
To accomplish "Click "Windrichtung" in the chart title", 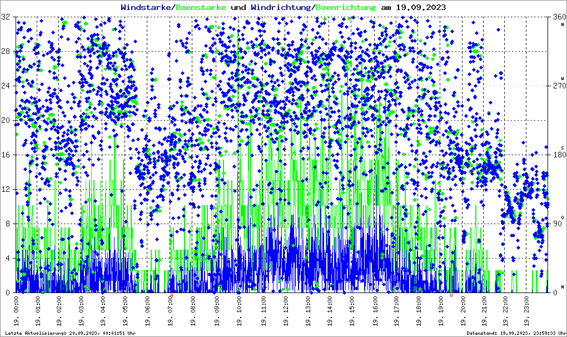I will tap(281, 8).
